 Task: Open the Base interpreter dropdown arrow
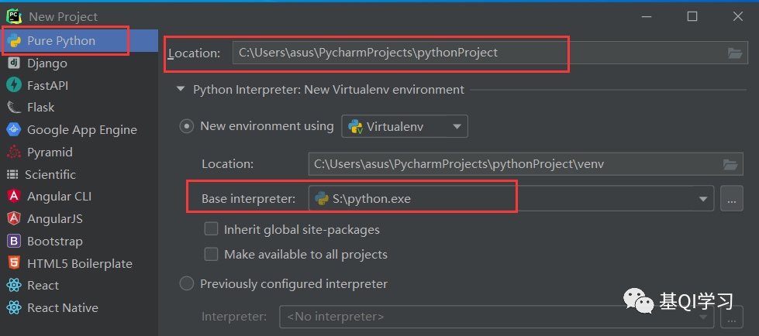(703, 199)
